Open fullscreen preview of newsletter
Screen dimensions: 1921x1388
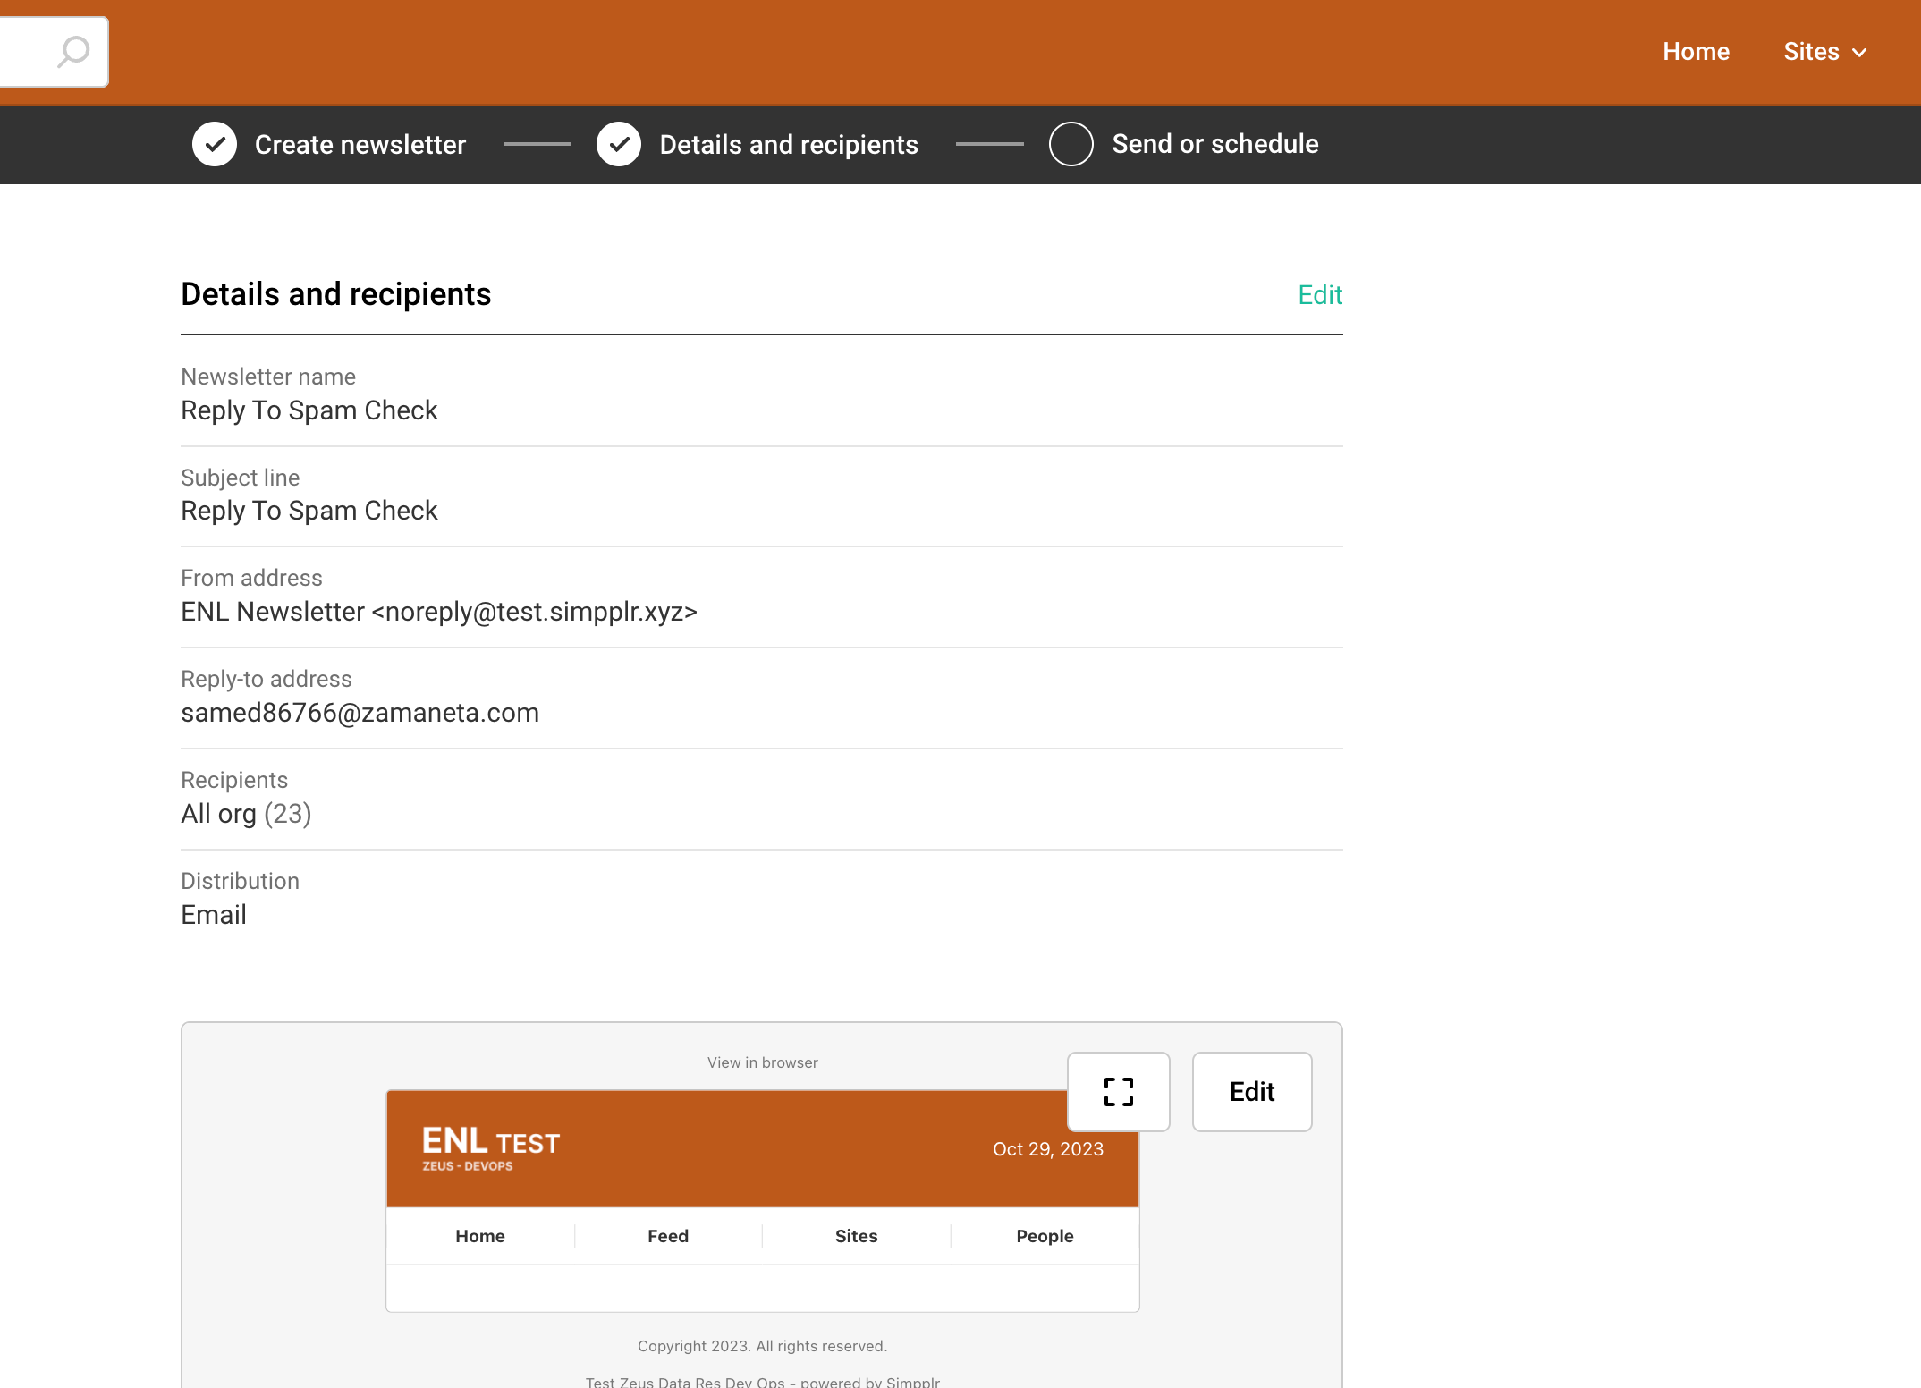(x=1118, y=1091)
